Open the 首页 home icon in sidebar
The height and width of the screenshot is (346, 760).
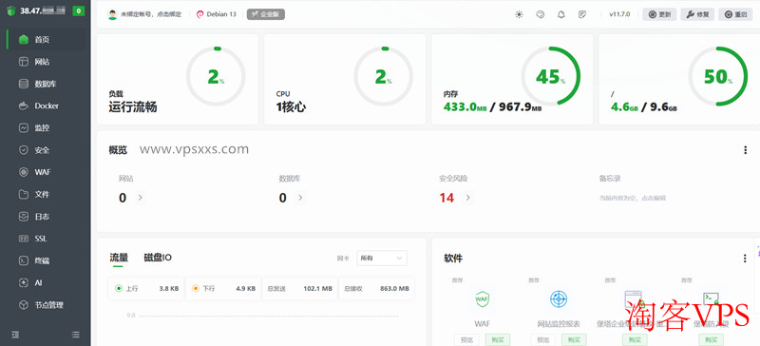pos(23,40)
